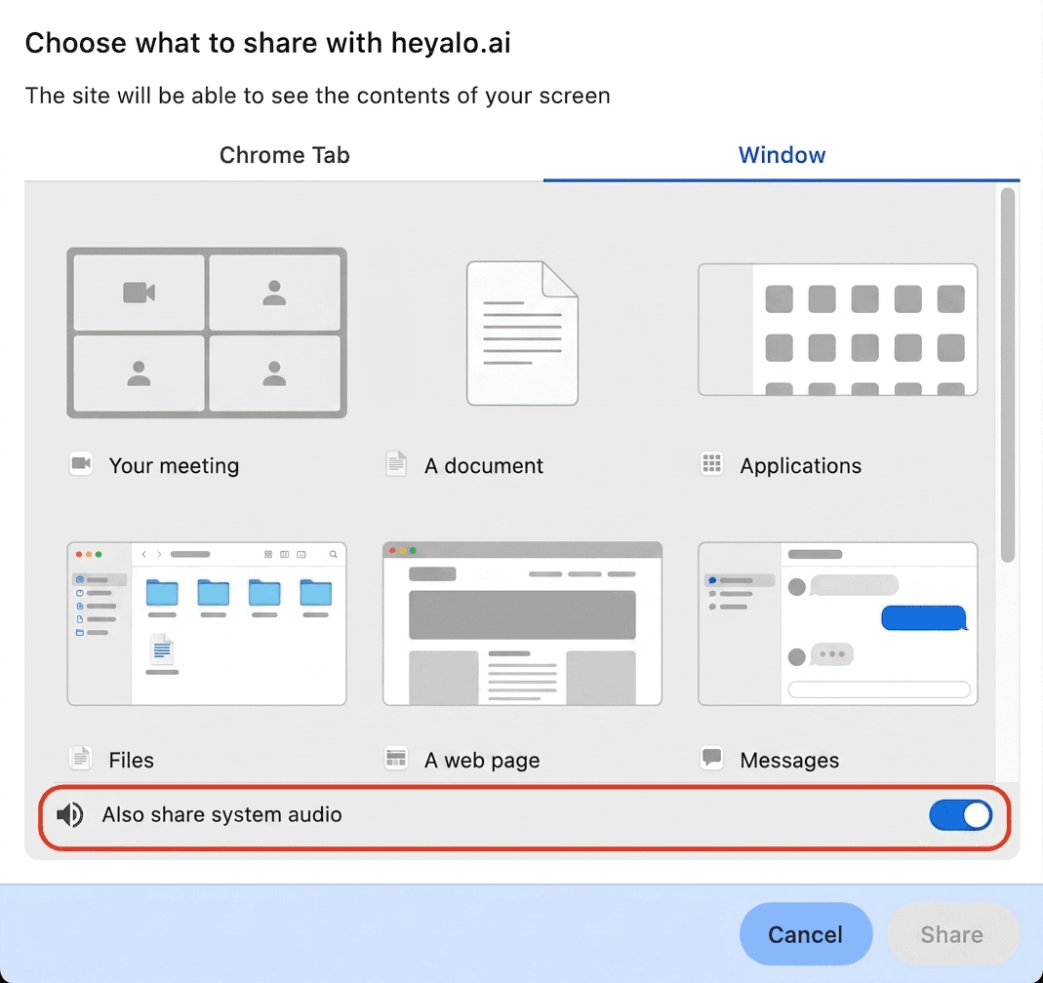1043x983 pixels.
Task: Click the file icon beside Files
Action: coord(81,758)
